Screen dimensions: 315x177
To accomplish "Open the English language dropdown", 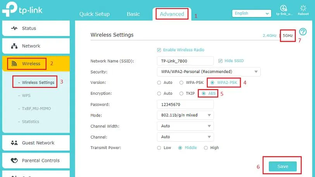I will click(x=251, y=13).
